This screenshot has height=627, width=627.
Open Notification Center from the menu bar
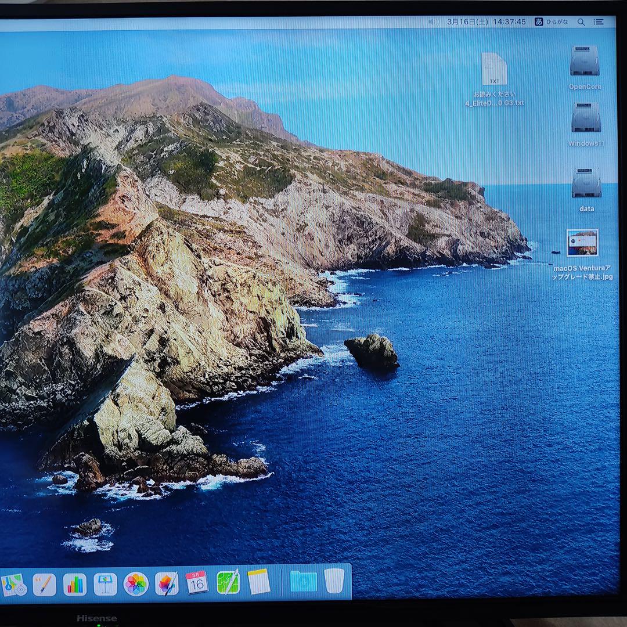[x=598, y=22]
